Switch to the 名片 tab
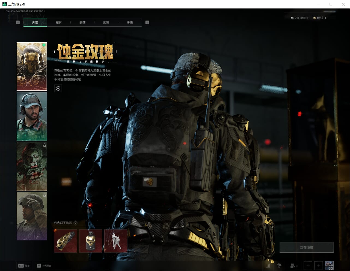Viewport: 350px width, 271px height. click(59, 22)
